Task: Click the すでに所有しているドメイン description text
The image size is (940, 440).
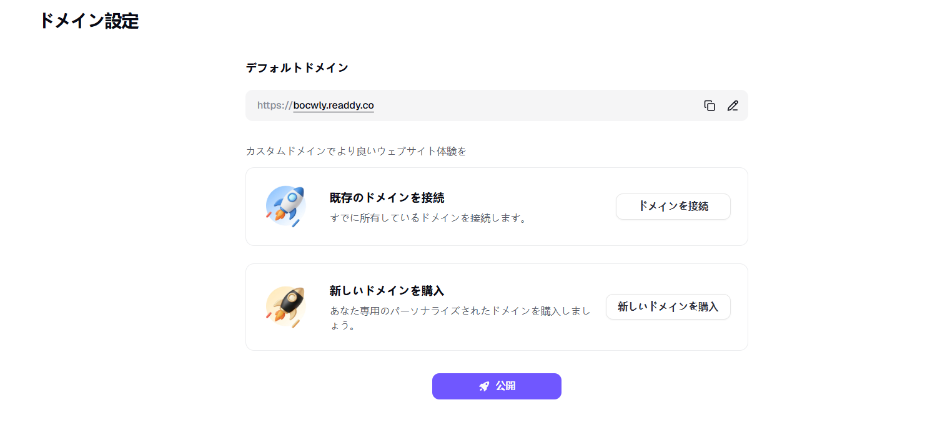Action: pyautogui.click(x=428, y=218)
